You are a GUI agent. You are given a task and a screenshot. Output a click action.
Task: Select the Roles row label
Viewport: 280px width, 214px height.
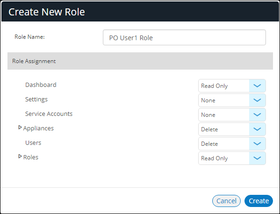pos(31,157)
